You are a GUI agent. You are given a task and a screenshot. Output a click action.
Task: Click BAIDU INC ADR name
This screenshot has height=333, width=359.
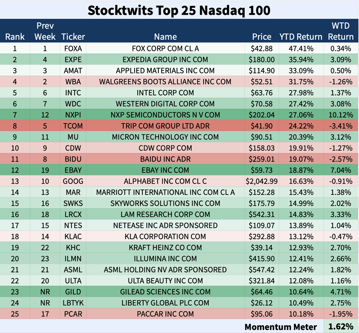coord(165,159)
